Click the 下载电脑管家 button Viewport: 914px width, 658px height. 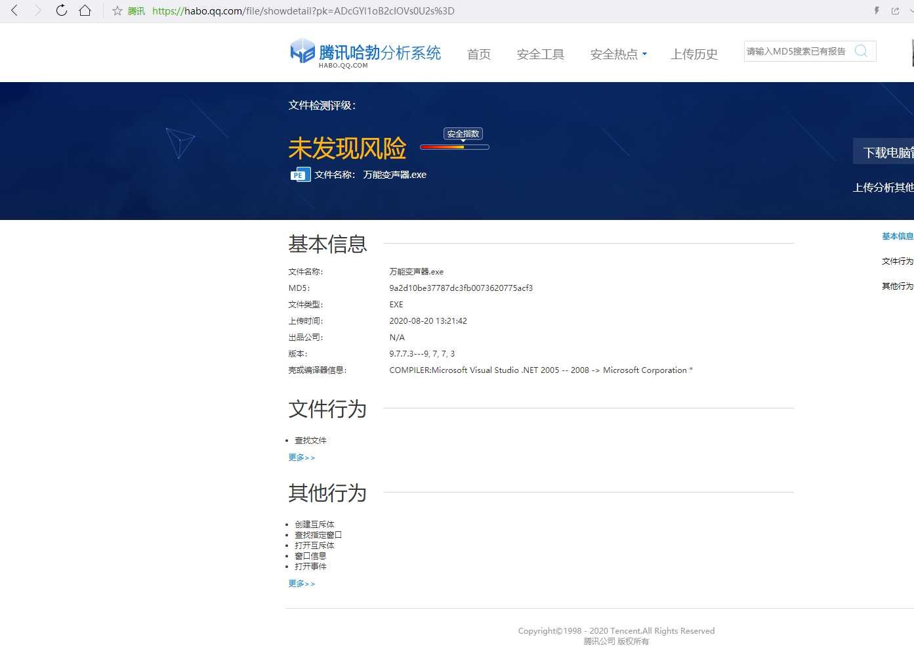click(884, 152)
